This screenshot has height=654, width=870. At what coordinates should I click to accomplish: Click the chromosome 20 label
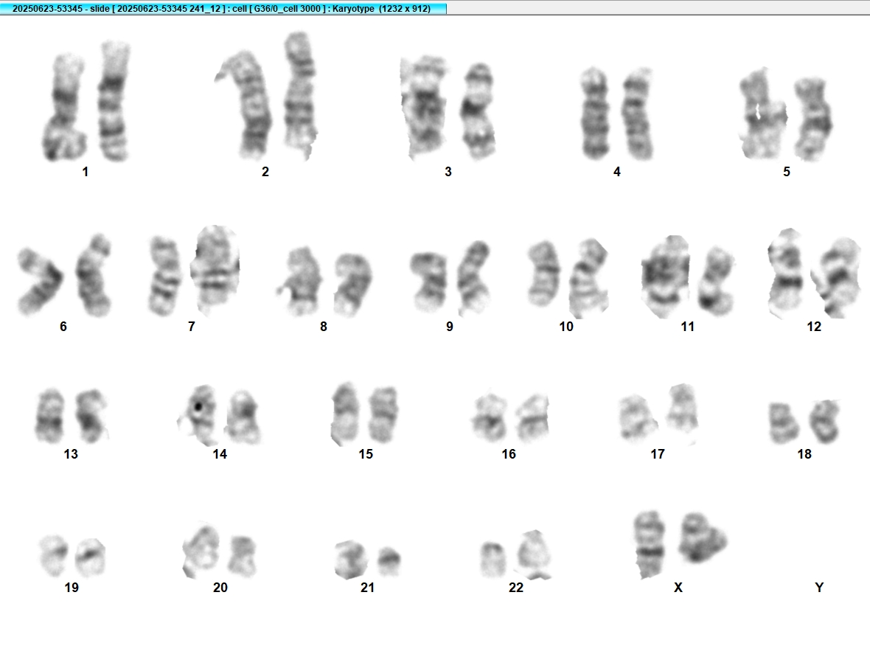(220, 588)
